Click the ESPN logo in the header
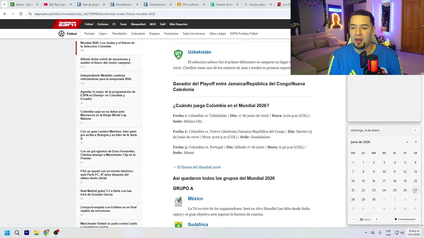This screenshot has height=238, width=424. coord(67,24)
